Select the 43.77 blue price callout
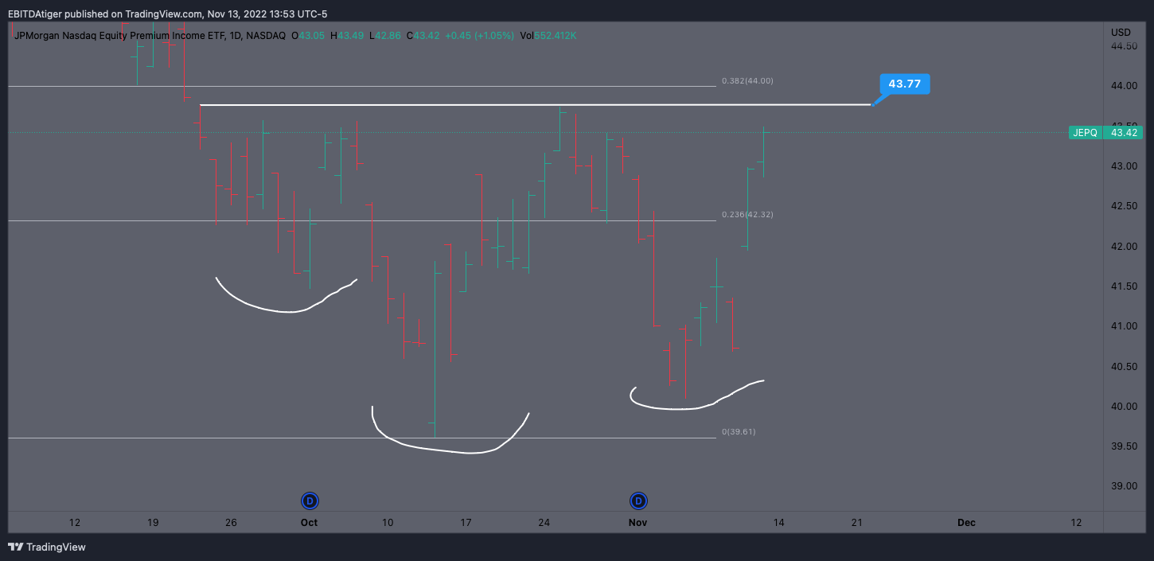The image size is (1154, 561). [904, 84]
